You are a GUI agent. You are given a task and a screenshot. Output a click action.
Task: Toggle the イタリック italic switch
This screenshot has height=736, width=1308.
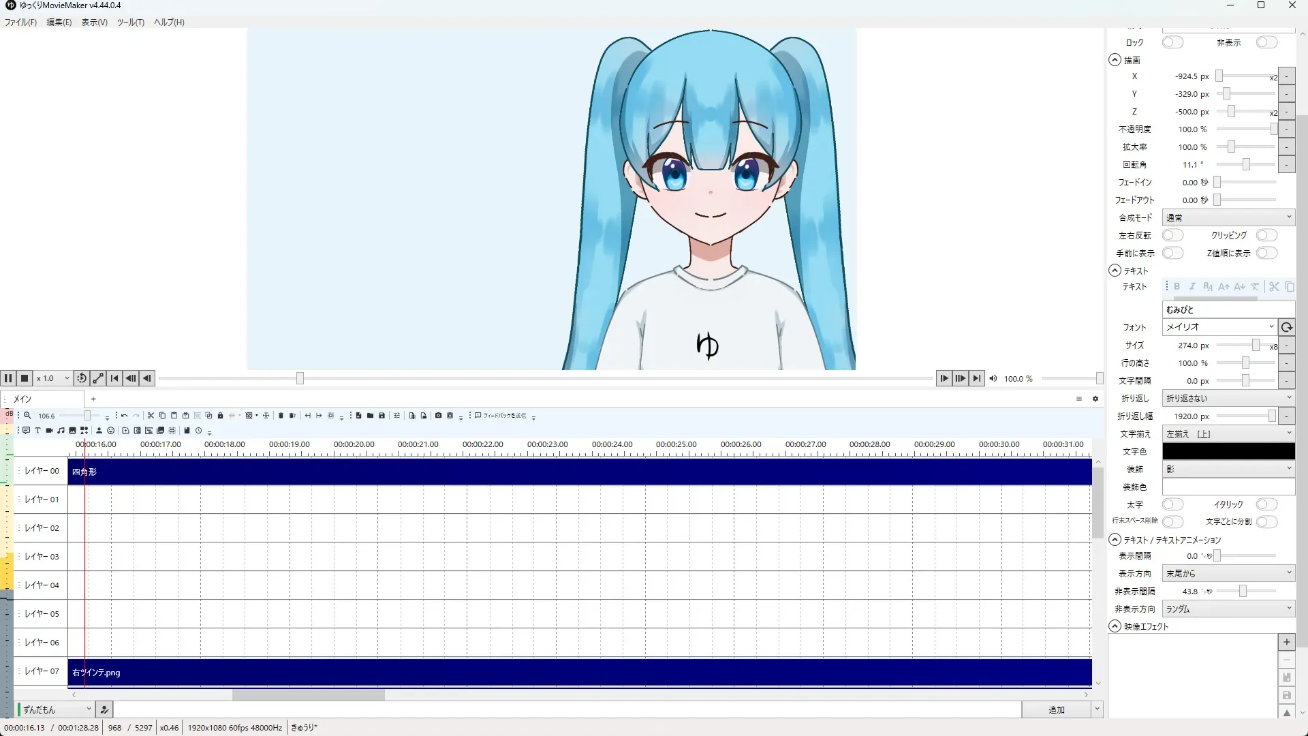click(1266, 504)
